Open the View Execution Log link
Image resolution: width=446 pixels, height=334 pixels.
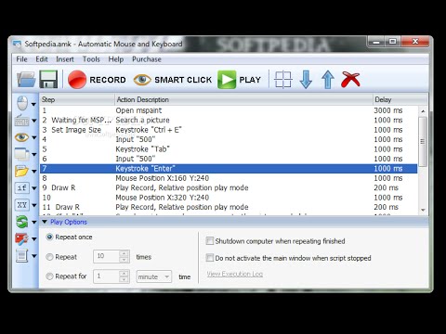235,274
